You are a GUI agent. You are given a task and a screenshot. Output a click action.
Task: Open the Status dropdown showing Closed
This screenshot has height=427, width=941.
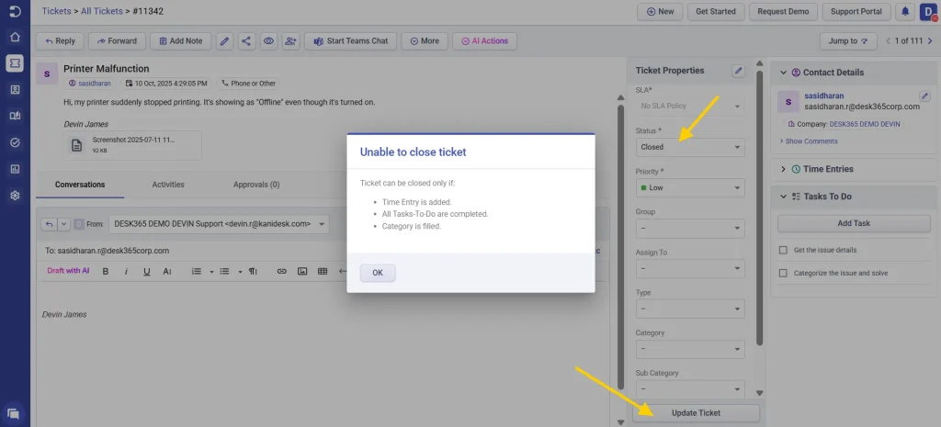[x=690, y=147]
